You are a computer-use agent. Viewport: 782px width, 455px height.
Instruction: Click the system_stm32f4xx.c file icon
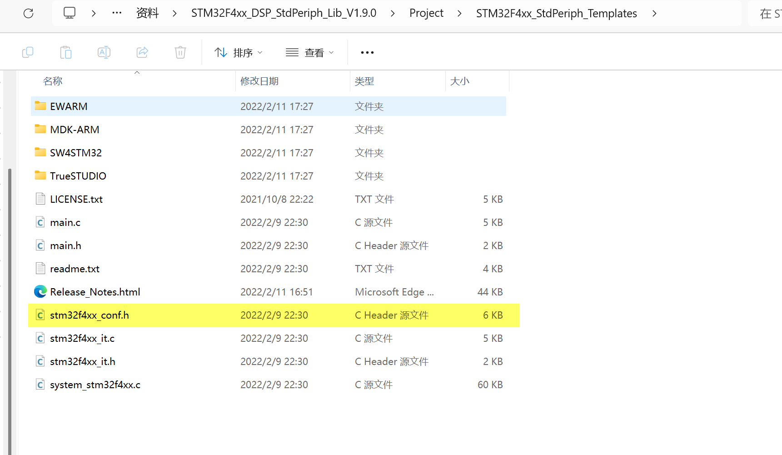[x=40, y=384]
